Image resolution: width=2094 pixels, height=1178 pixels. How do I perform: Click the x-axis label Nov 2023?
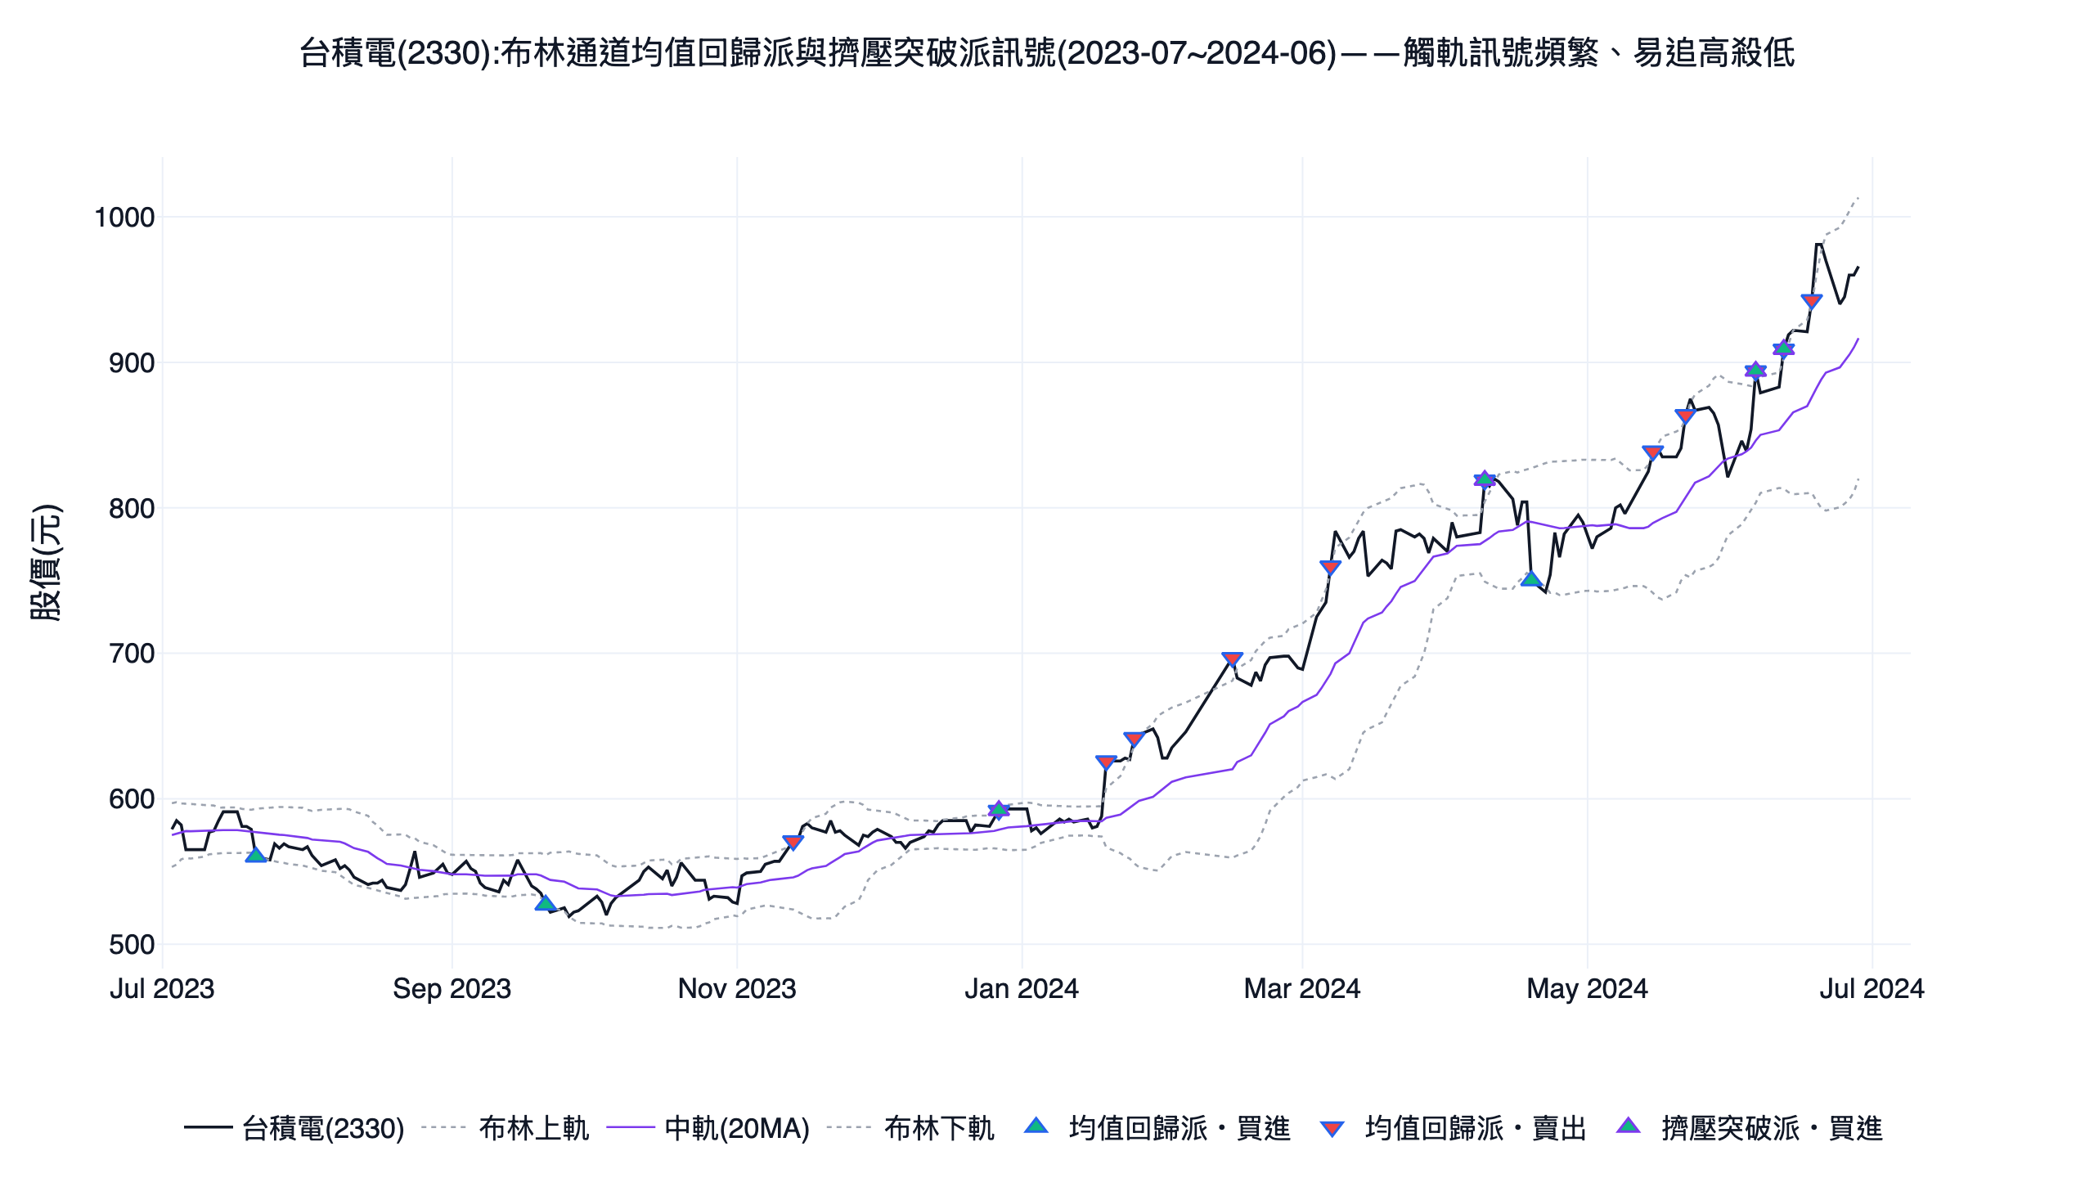pos(737,989)
